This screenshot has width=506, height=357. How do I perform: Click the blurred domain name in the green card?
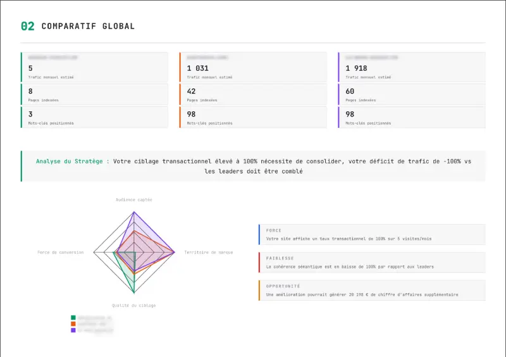click(x=53, y=58)
